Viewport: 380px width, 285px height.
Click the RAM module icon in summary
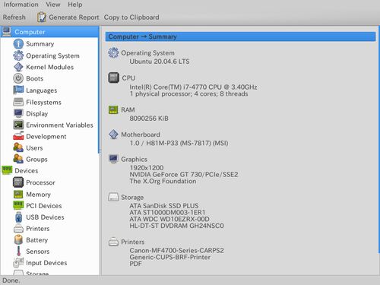coord(113,109)
